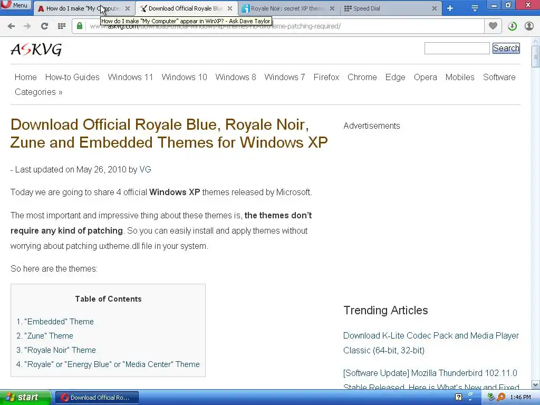
Task: Click the orange magnifier tray icon
Action: (x=501, y=398)
